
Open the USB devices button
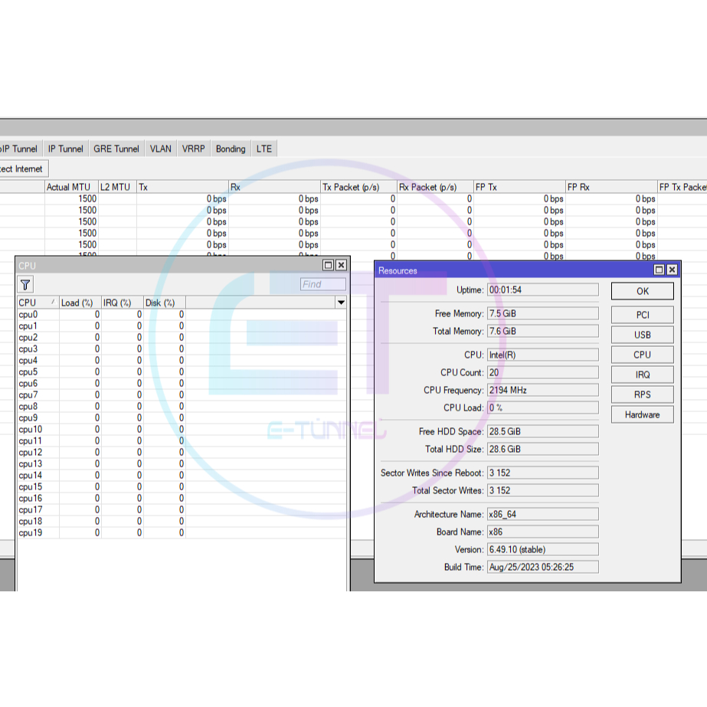pyautogui.click(x=642, y=335)
